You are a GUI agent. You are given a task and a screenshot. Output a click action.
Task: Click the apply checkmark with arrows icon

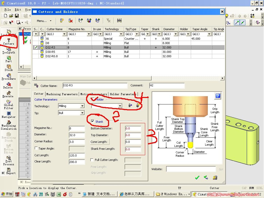206,177
